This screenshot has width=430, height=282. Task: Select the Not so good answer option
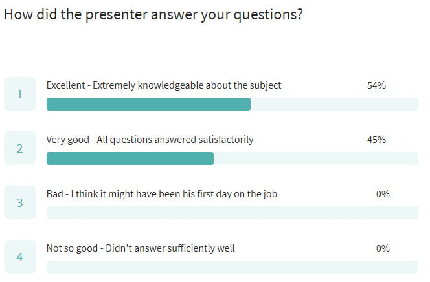tap(141, 248)
